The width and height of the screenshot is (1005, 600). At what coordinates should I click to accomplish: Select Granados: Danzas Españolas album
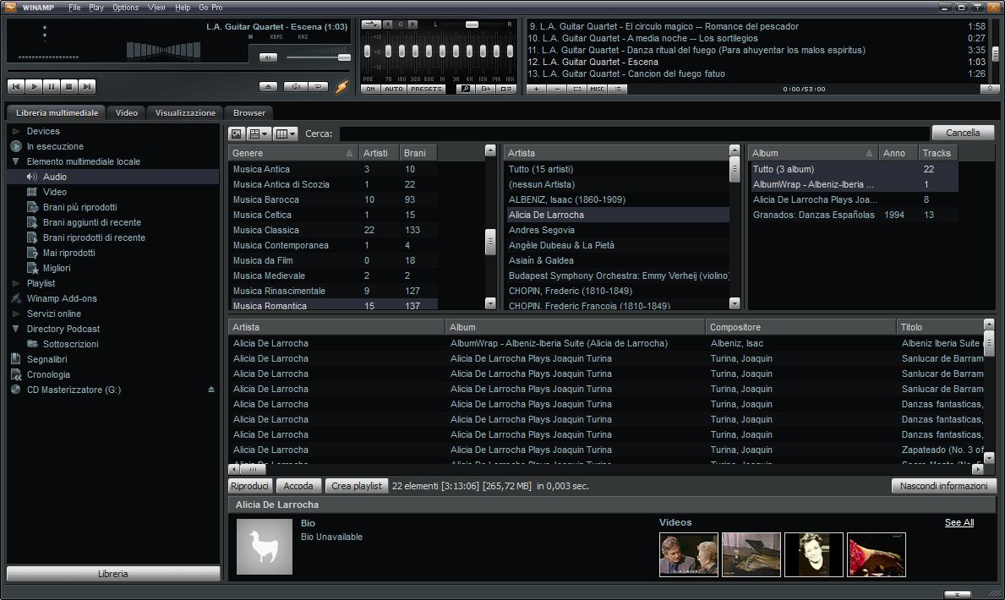coord(855,215)
